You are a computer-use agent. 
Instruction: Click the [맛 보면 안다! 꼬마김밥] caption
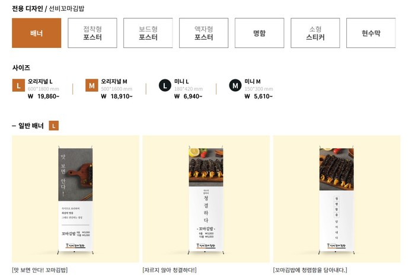[x=40, y=270]
